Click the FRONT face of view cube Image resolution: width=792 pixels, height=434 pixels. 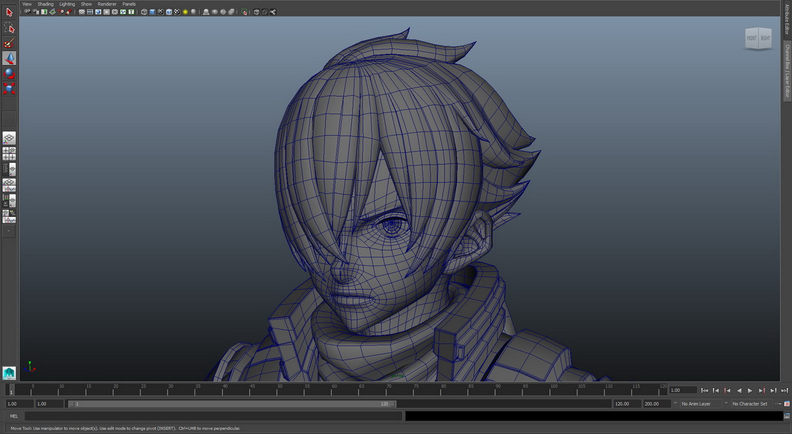tap(751, 38)
